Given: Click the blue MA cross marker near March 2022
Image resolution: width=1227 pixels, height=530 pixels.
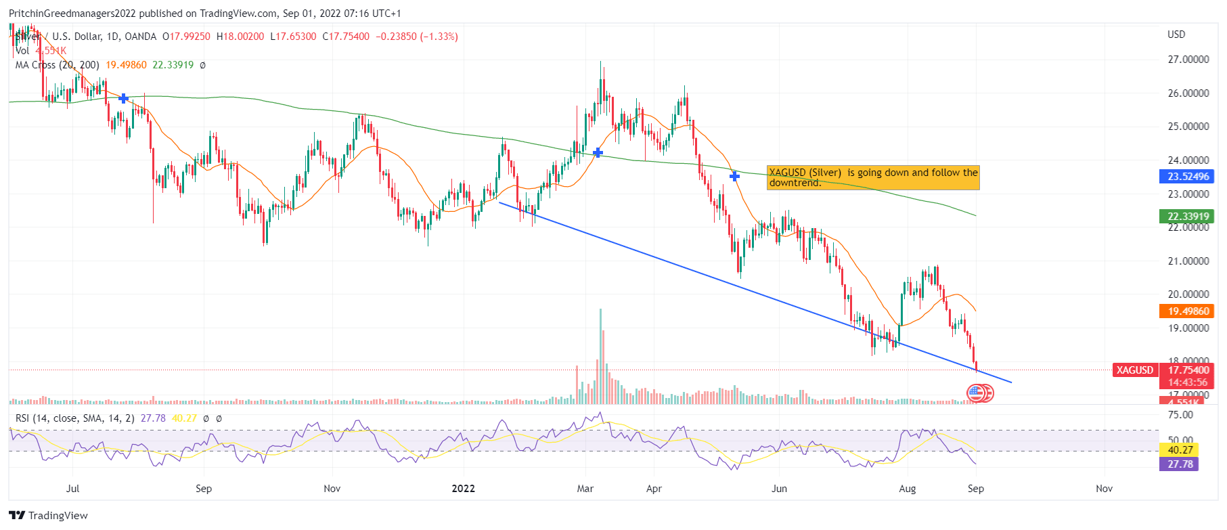Looking at the screenshot, I should 598,153.
